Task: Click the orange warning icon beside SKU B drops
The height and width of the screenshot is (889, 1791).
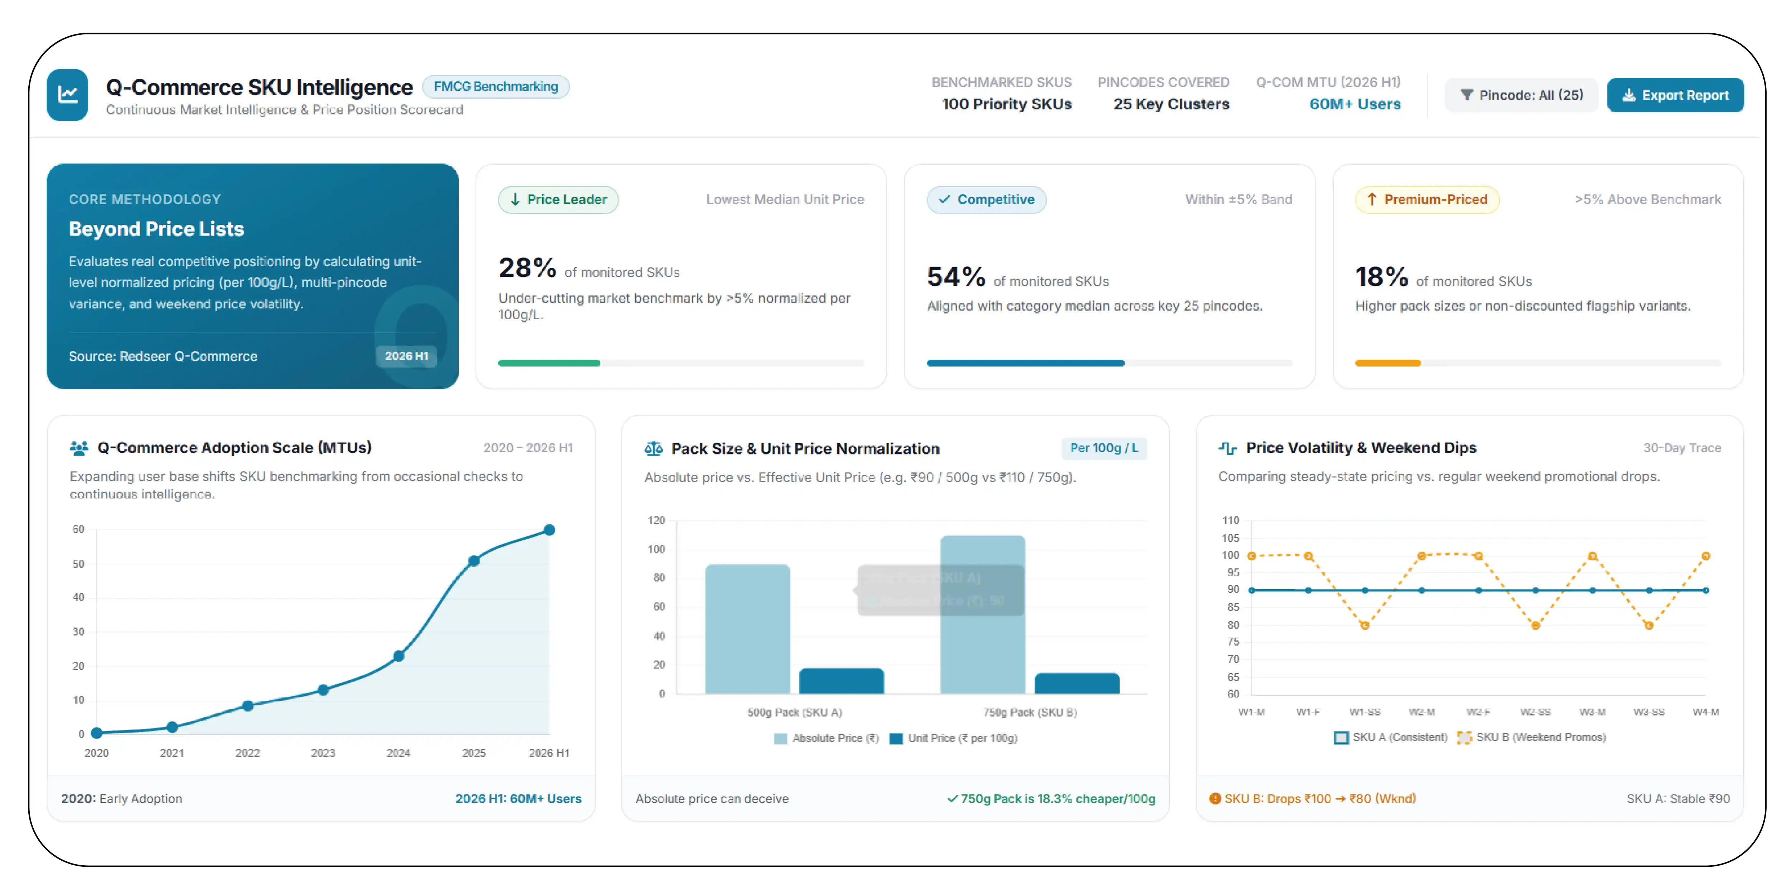Action: [1215, 799]
